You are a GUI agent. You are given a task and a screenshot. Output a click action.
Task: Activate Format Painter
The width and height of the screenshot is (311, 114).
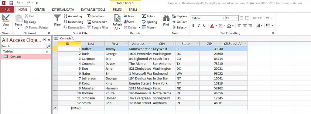36,28
